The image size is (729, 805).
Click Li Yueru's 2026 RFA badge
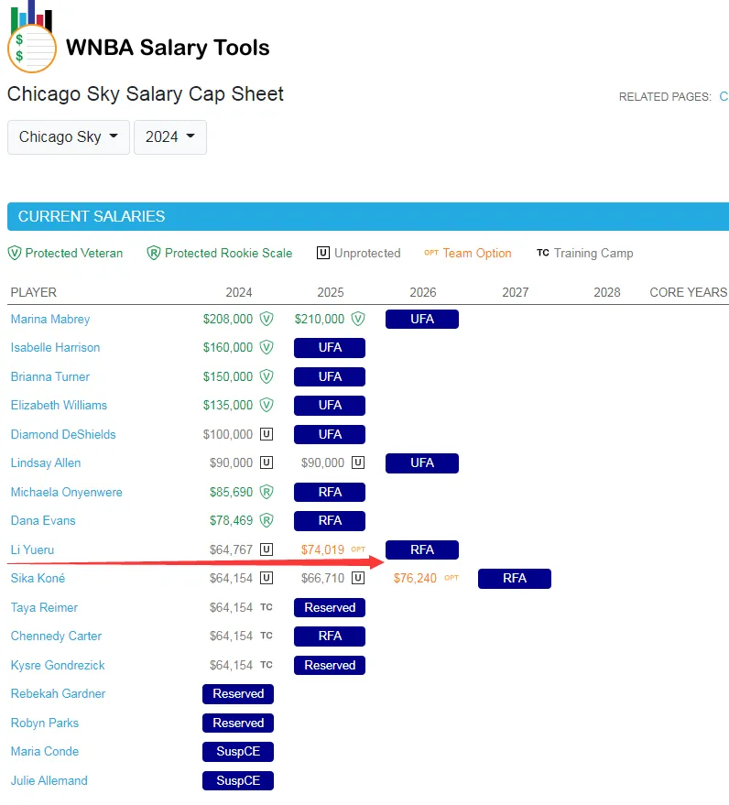click(x=422, y=549)
